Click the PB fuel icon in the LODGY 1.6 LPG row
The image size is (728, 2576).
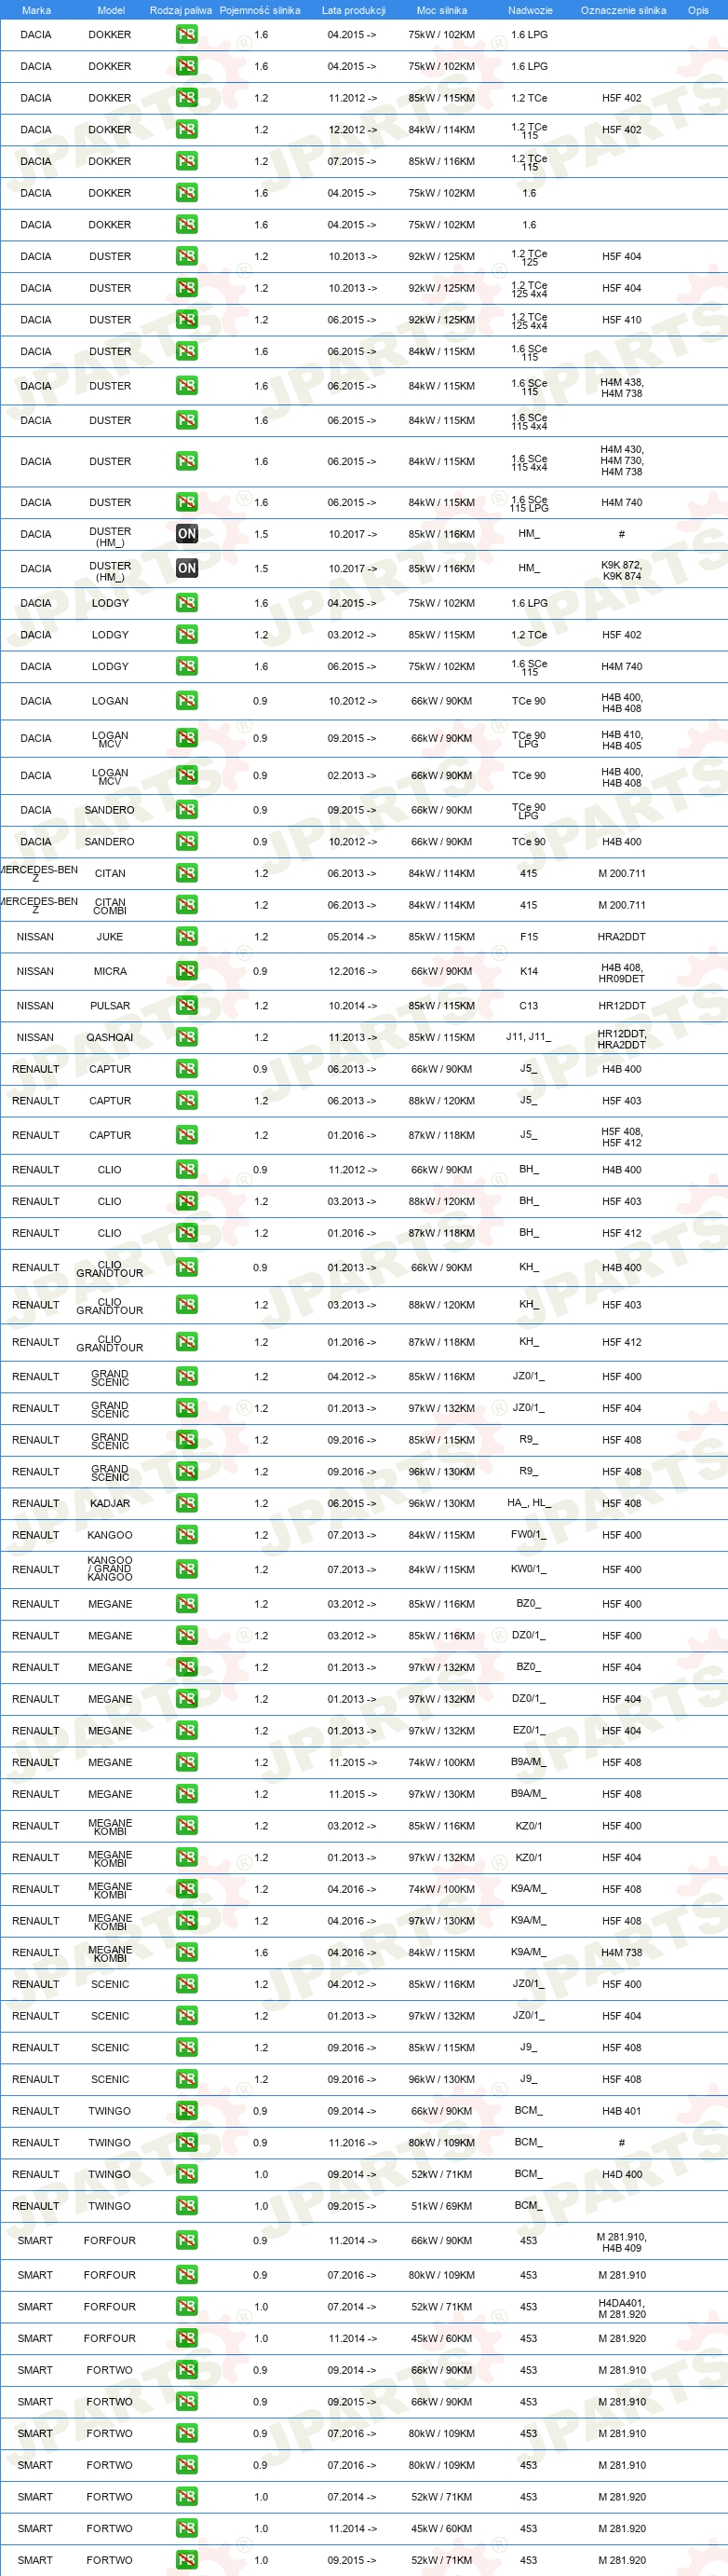(187, 603)
